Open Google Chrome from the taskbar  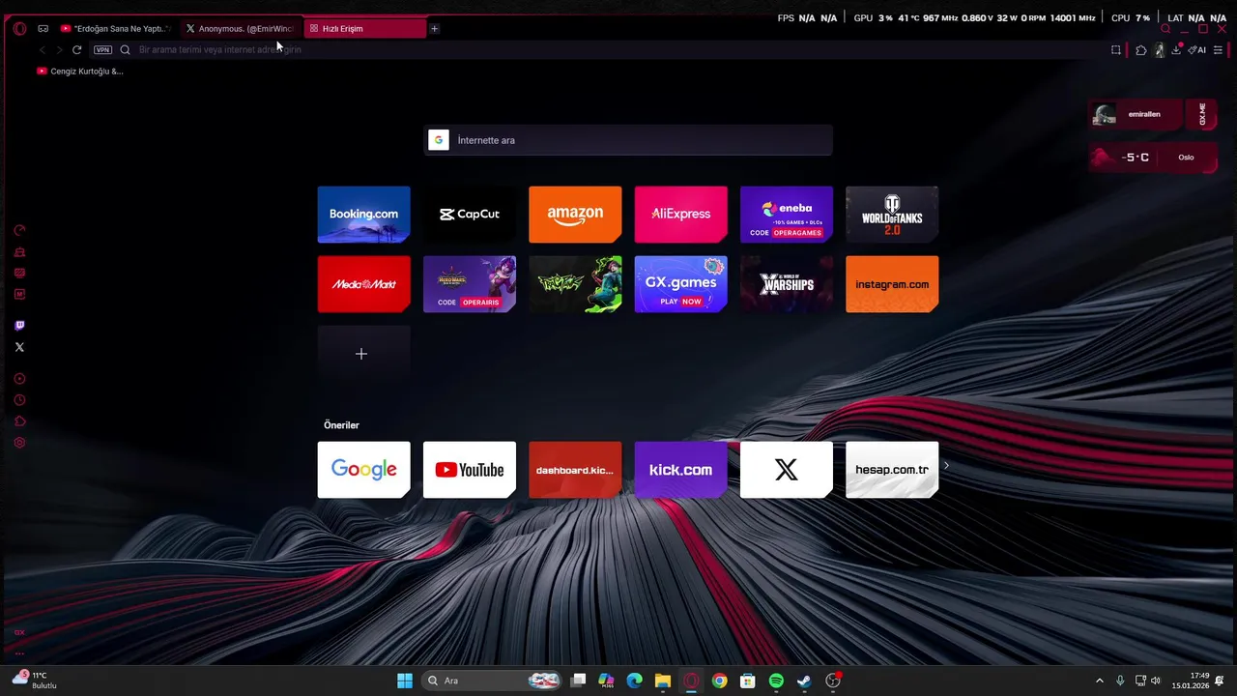point(719,681)
